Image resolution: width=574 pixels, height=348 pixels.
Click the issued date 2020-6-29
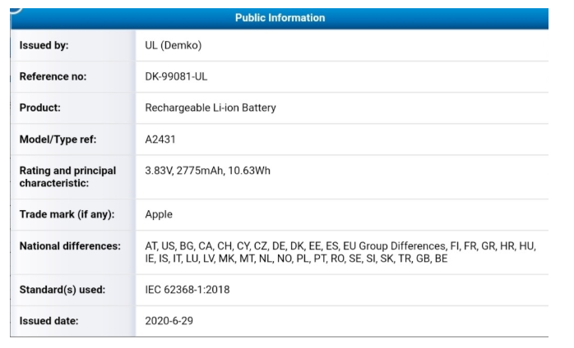coord(169,321)
